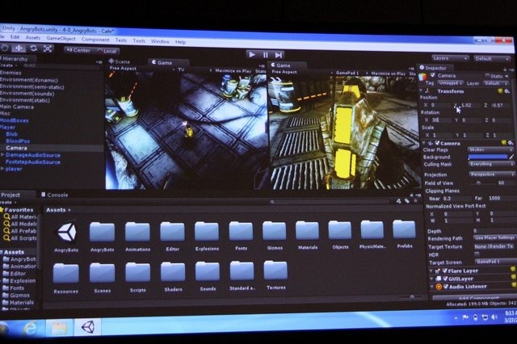Select the Move tool
517x344 pixels.
(19, 48)
